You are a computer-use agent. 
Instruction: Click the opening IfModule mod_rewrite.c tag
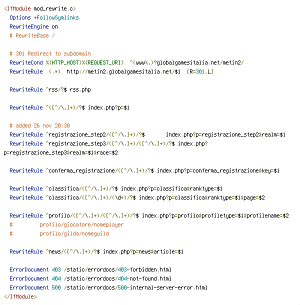coord(39,9)
